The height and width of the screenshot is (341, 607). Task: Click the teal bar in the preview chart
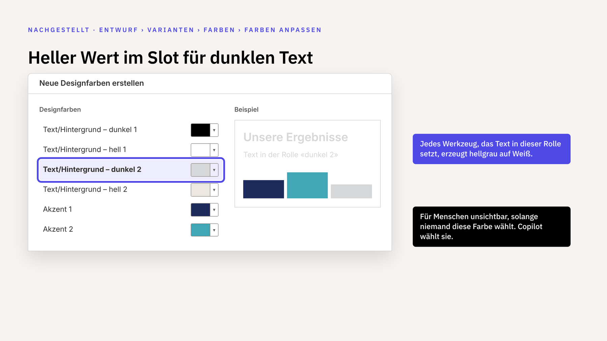tap(307, 185)
